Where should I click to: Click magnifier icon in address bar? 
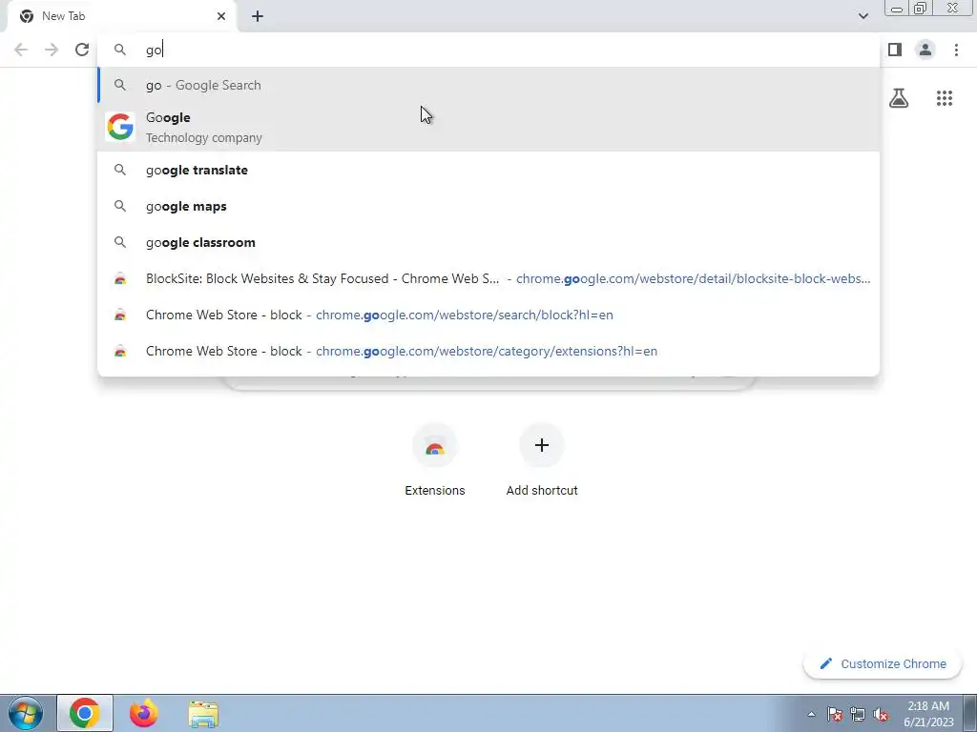[119, 50]
